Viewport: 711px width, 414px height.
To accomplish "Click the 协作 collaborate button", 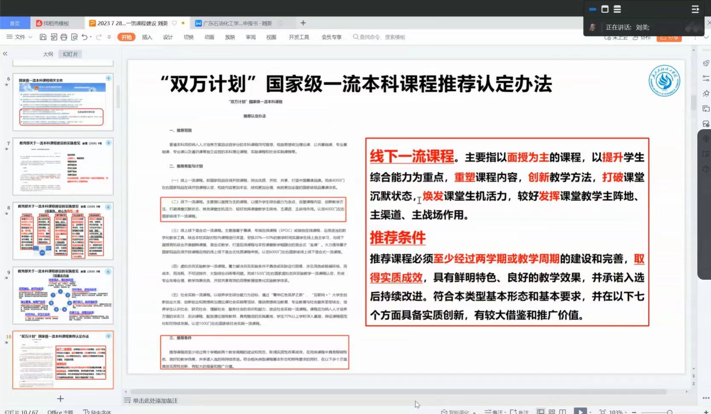I will pos(642,38).
